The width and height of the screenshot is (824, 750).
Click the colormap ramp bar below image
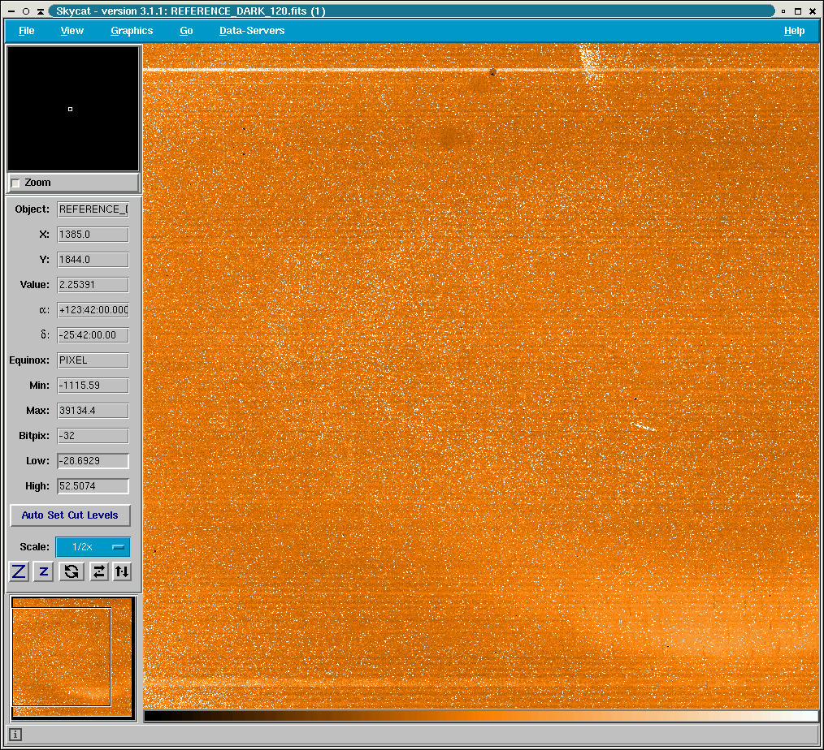click(x=481, y=716)
